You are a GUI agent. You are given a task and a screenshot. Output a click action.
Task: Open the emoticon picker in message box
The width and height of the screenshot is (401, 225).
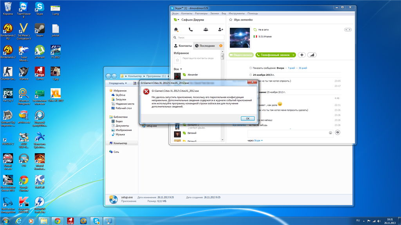[x=331, y=133]
